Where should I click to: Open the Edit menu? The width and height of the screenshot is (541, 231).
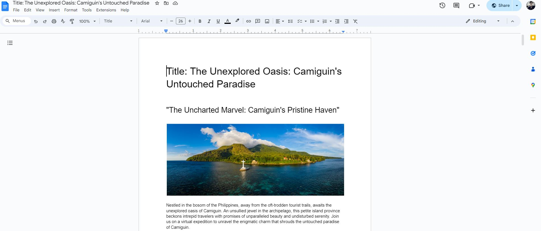pyautogui.click(x=28, y=10)
